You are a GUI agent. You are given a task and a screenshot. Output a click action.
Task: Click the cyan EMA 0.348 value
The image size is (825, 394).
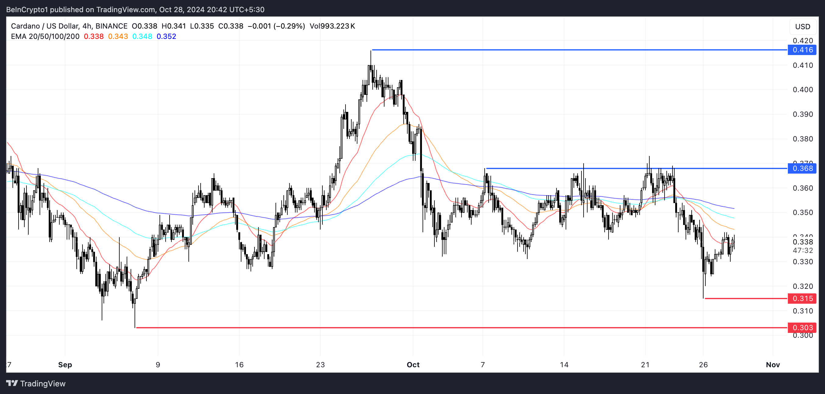[x=142, y=36]
